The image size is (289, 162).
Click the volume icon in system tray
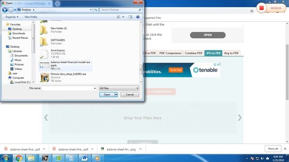coord(262,158)
